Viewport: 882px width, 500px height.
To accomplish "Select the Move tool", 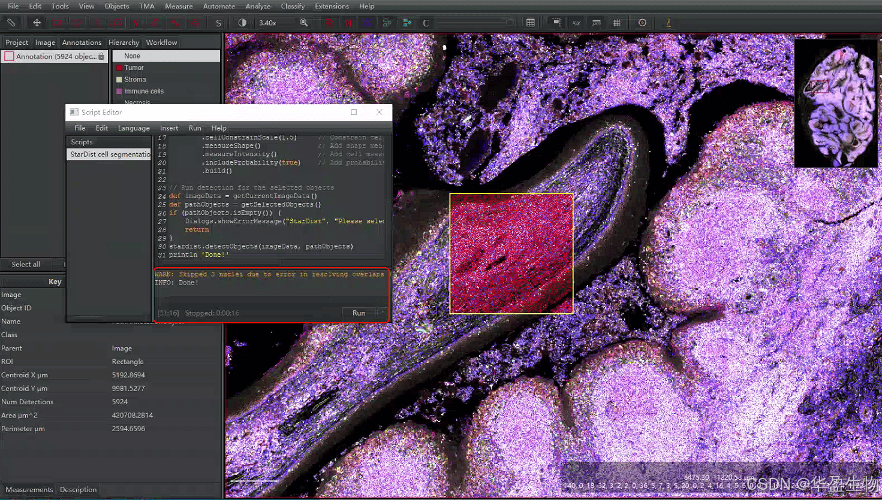I will (37, 23).
